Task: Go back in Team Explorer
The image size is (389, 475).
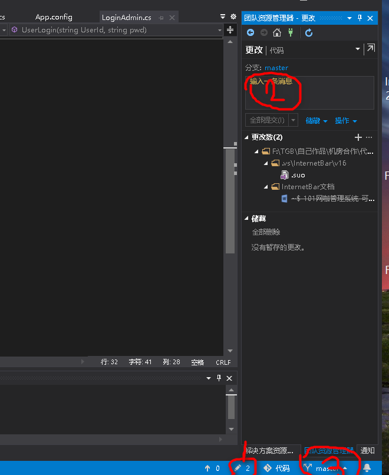Action: click(x=250, y=32)
